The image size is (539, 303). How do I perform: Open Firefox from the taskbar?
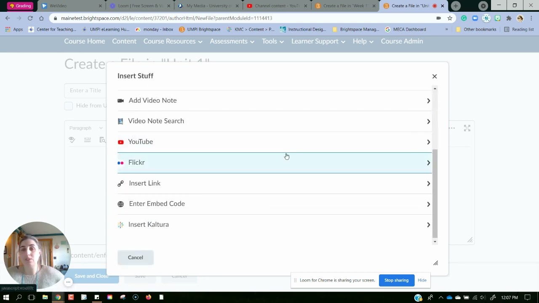[x=148, y=298]
